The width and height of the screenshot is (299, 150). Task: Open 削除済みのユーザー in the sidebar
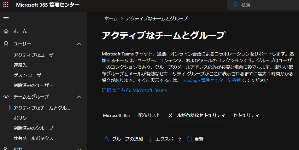[x=33, y=85]
